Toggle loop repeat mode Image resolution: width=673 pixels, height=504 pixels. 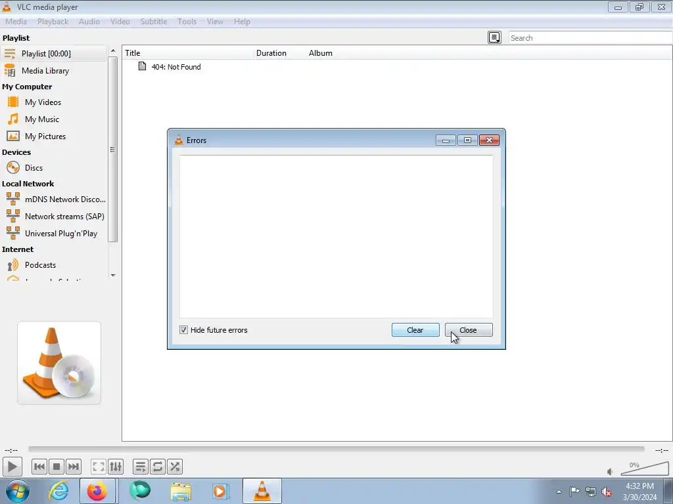coord(158,467)
